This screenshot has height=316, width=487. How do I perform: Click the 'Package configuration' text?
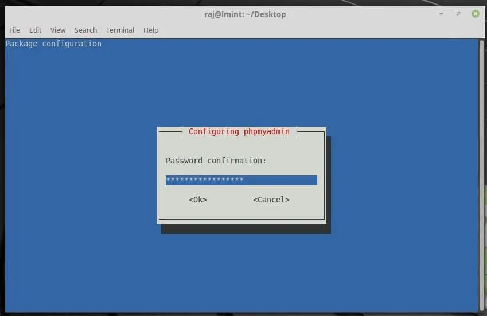[x=53, y=44]
